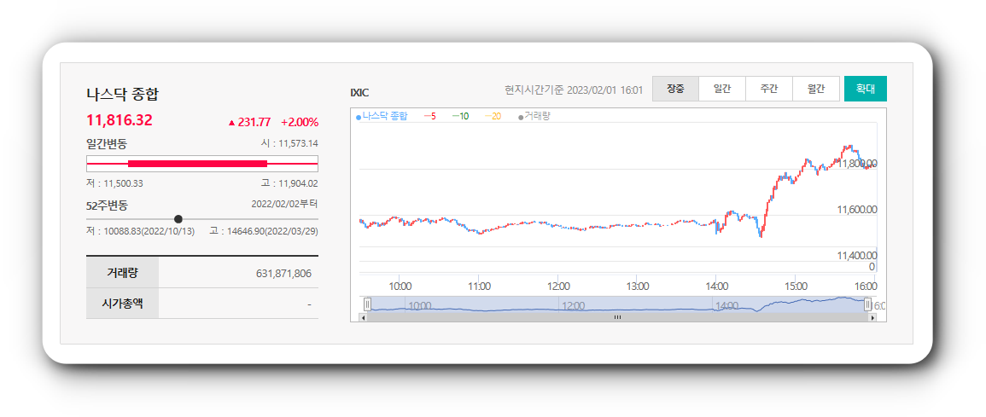Click the 2022/02/02부터 date label
Viewport: 986px width, 417px height.
pos(285,204)
